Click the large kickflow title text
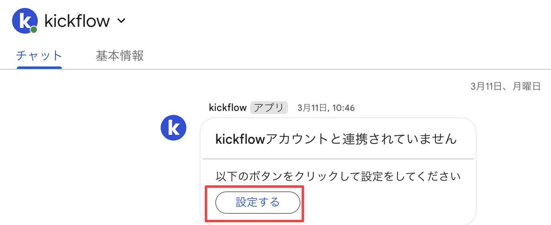551x225 pixels. coord(77,21)
